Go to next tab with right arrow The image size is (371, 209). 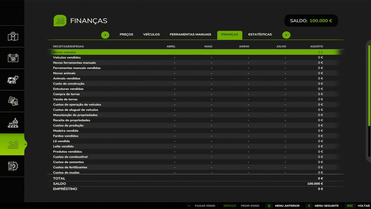[x=286, y=35]
